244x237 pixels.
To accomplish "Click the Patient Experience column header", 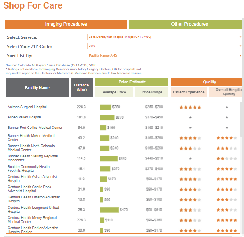I will (189, 92).
